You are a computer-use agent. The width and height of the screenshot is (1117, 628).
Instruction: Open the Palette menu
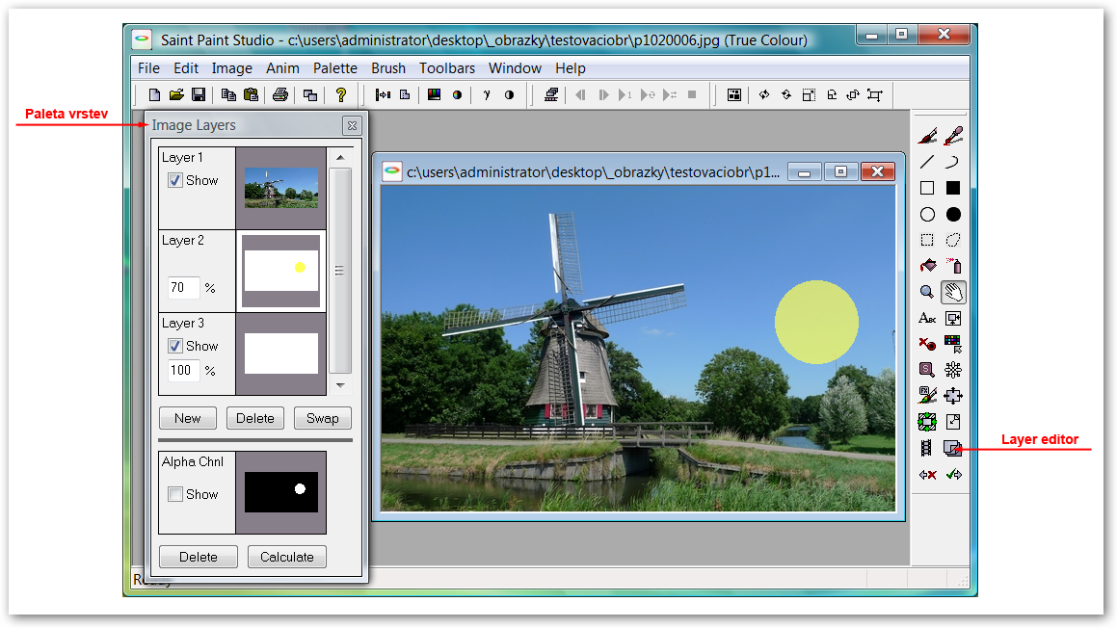point(335,68)
